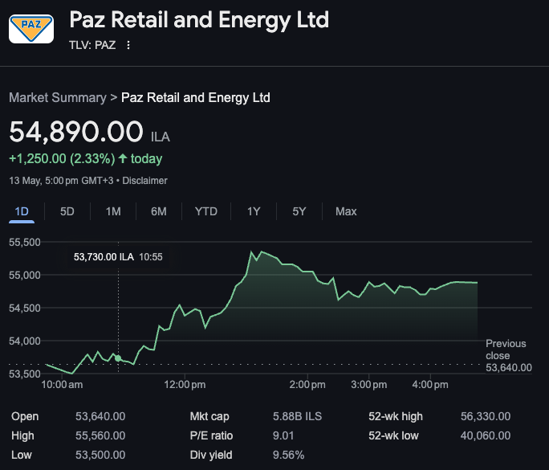Click the 4:00 pm axis label
The width and height of the screenshot is (549, 470).
(x=430, y=385)
